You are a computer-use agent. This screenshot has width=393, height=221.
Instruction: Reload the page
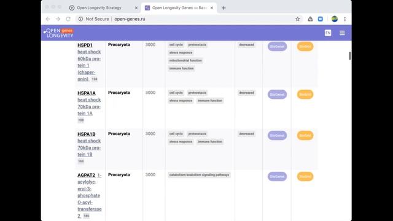point(68,19)
